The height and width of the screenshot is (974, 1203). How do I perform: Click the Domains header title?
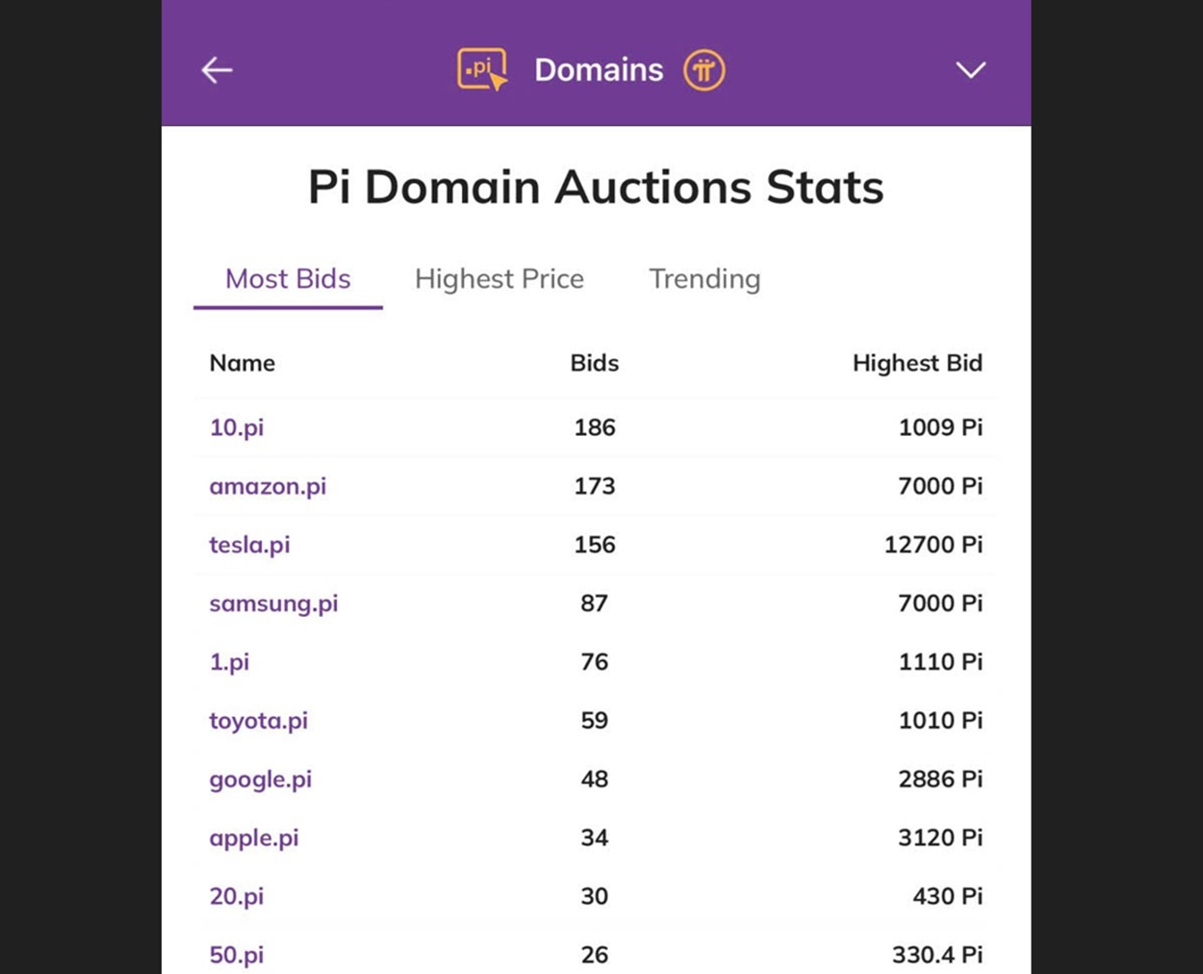click(x=599, y=70)
